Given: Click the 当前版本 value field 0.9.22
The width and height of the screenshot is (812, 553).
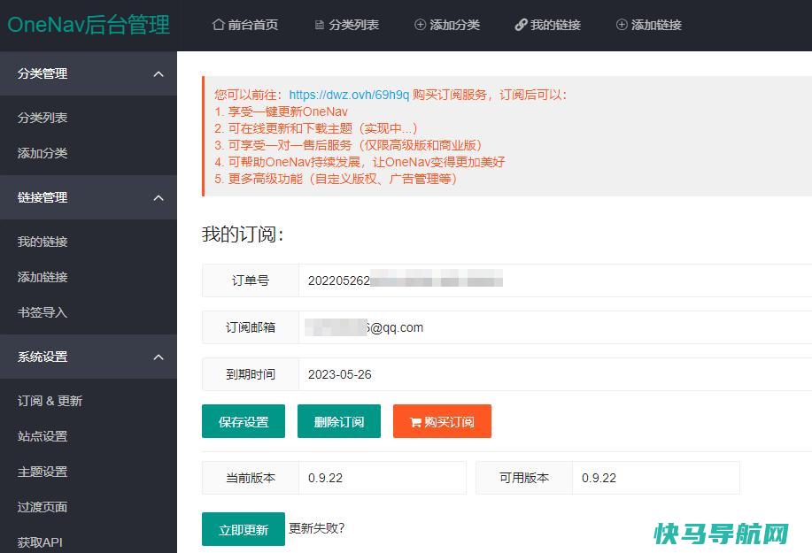Looking at the screenshot, I should (383, 478).
